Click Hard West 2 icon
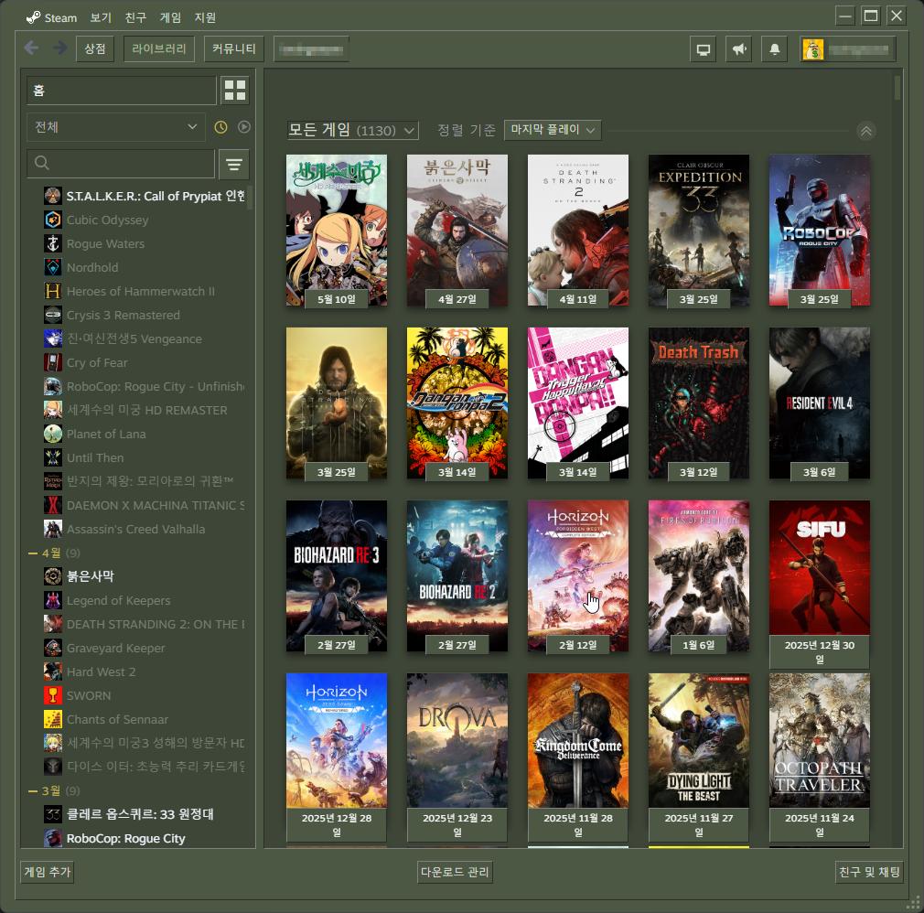This screenshot has width=924, height=913. point(53,671)
